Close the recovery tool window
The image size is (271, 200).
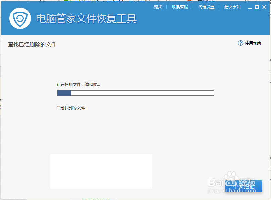pos(264,7)
